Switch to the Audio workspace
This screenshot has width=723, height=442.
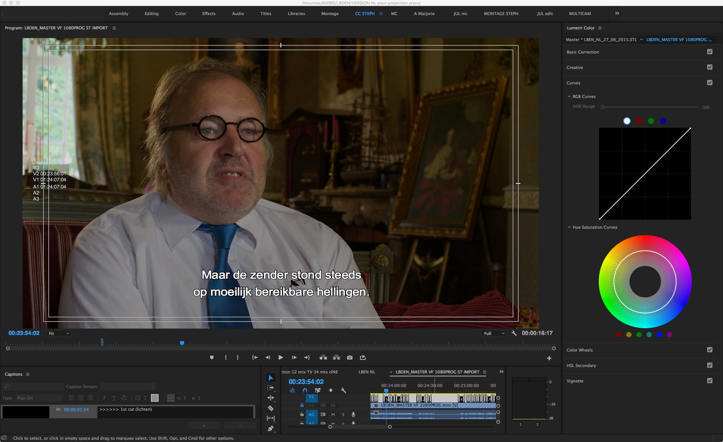tap(238, 14)
